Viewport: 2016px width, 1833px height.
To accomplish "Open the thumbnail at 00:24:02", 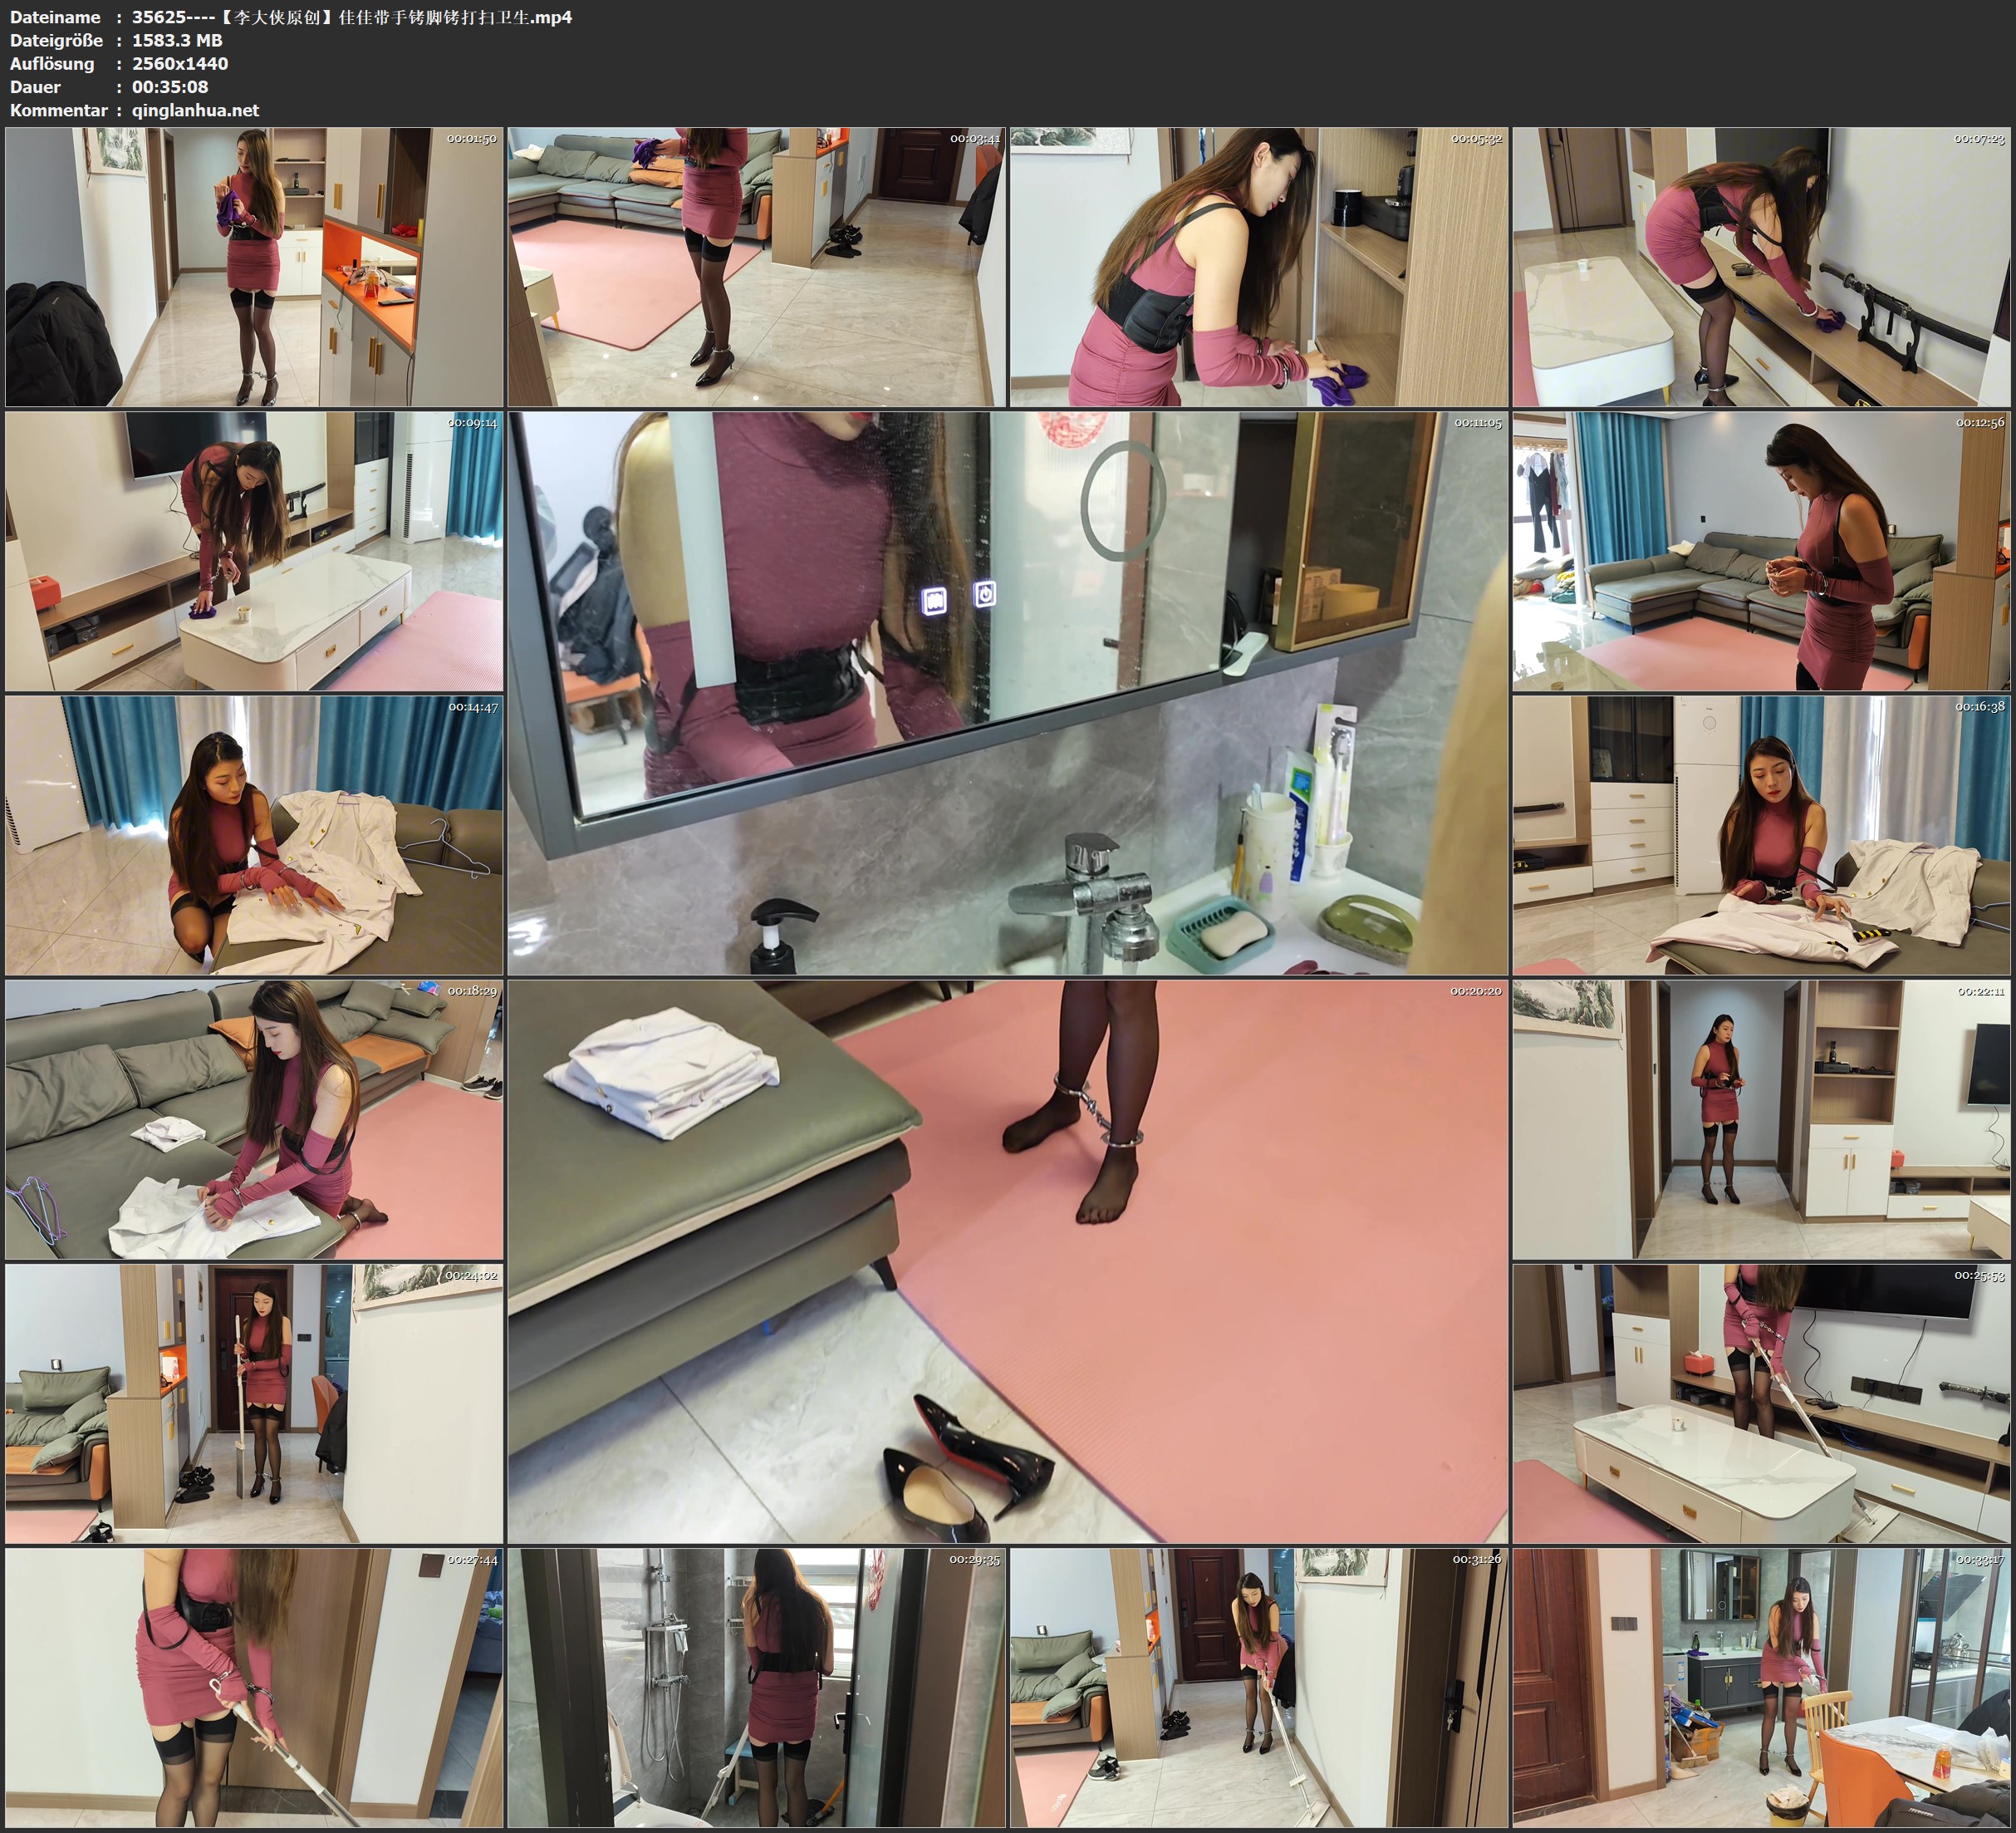I will coord(254,1403).
